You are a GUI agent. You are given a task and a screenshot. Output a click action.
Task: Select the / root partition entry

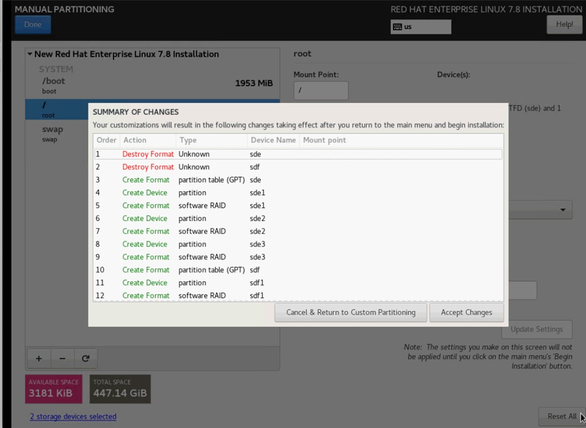(x=57, y=110)
